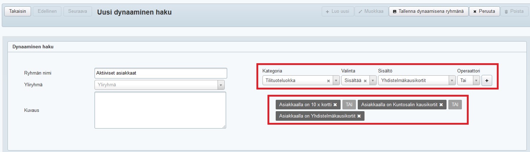Go back with the Takaisin button
The height and width of the screenshot is (152, 530).
pos(17,11)
